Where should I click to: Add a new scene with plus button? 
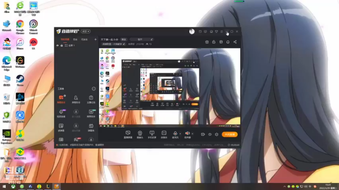coord(95,39)
